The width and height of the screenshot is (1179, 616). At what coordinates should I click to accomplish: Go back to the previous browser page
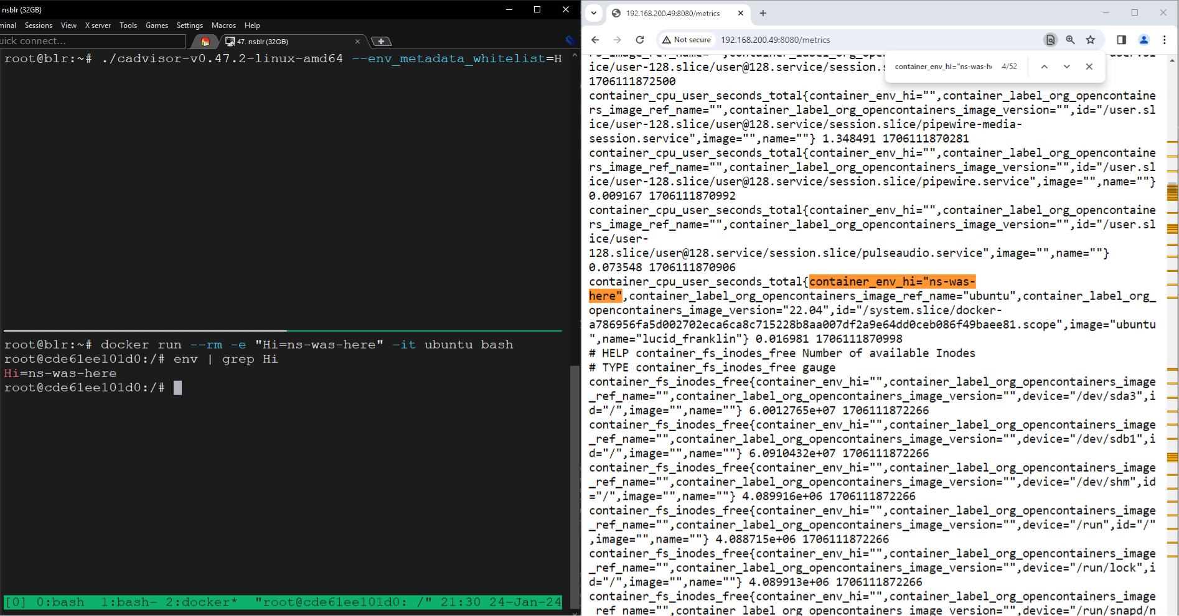pyautogui.click(x=595, y=40)
